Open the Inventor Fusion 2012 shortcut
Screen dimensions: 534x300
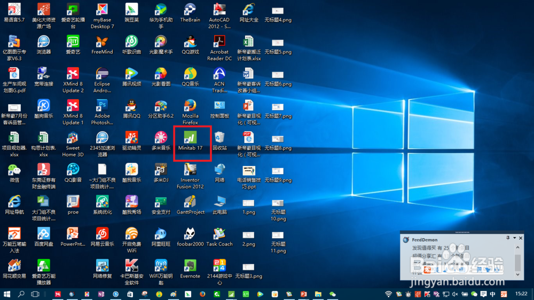190,176
